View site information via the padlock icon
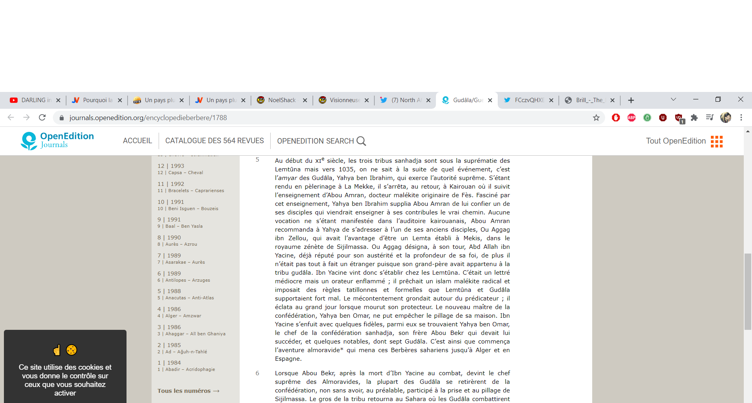The image size is (752, 403). (x=61, y=118)
